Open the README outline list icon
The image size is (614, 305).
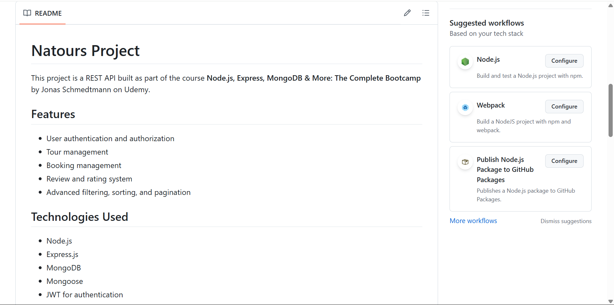pyautogui.click(x=426, y=13)
